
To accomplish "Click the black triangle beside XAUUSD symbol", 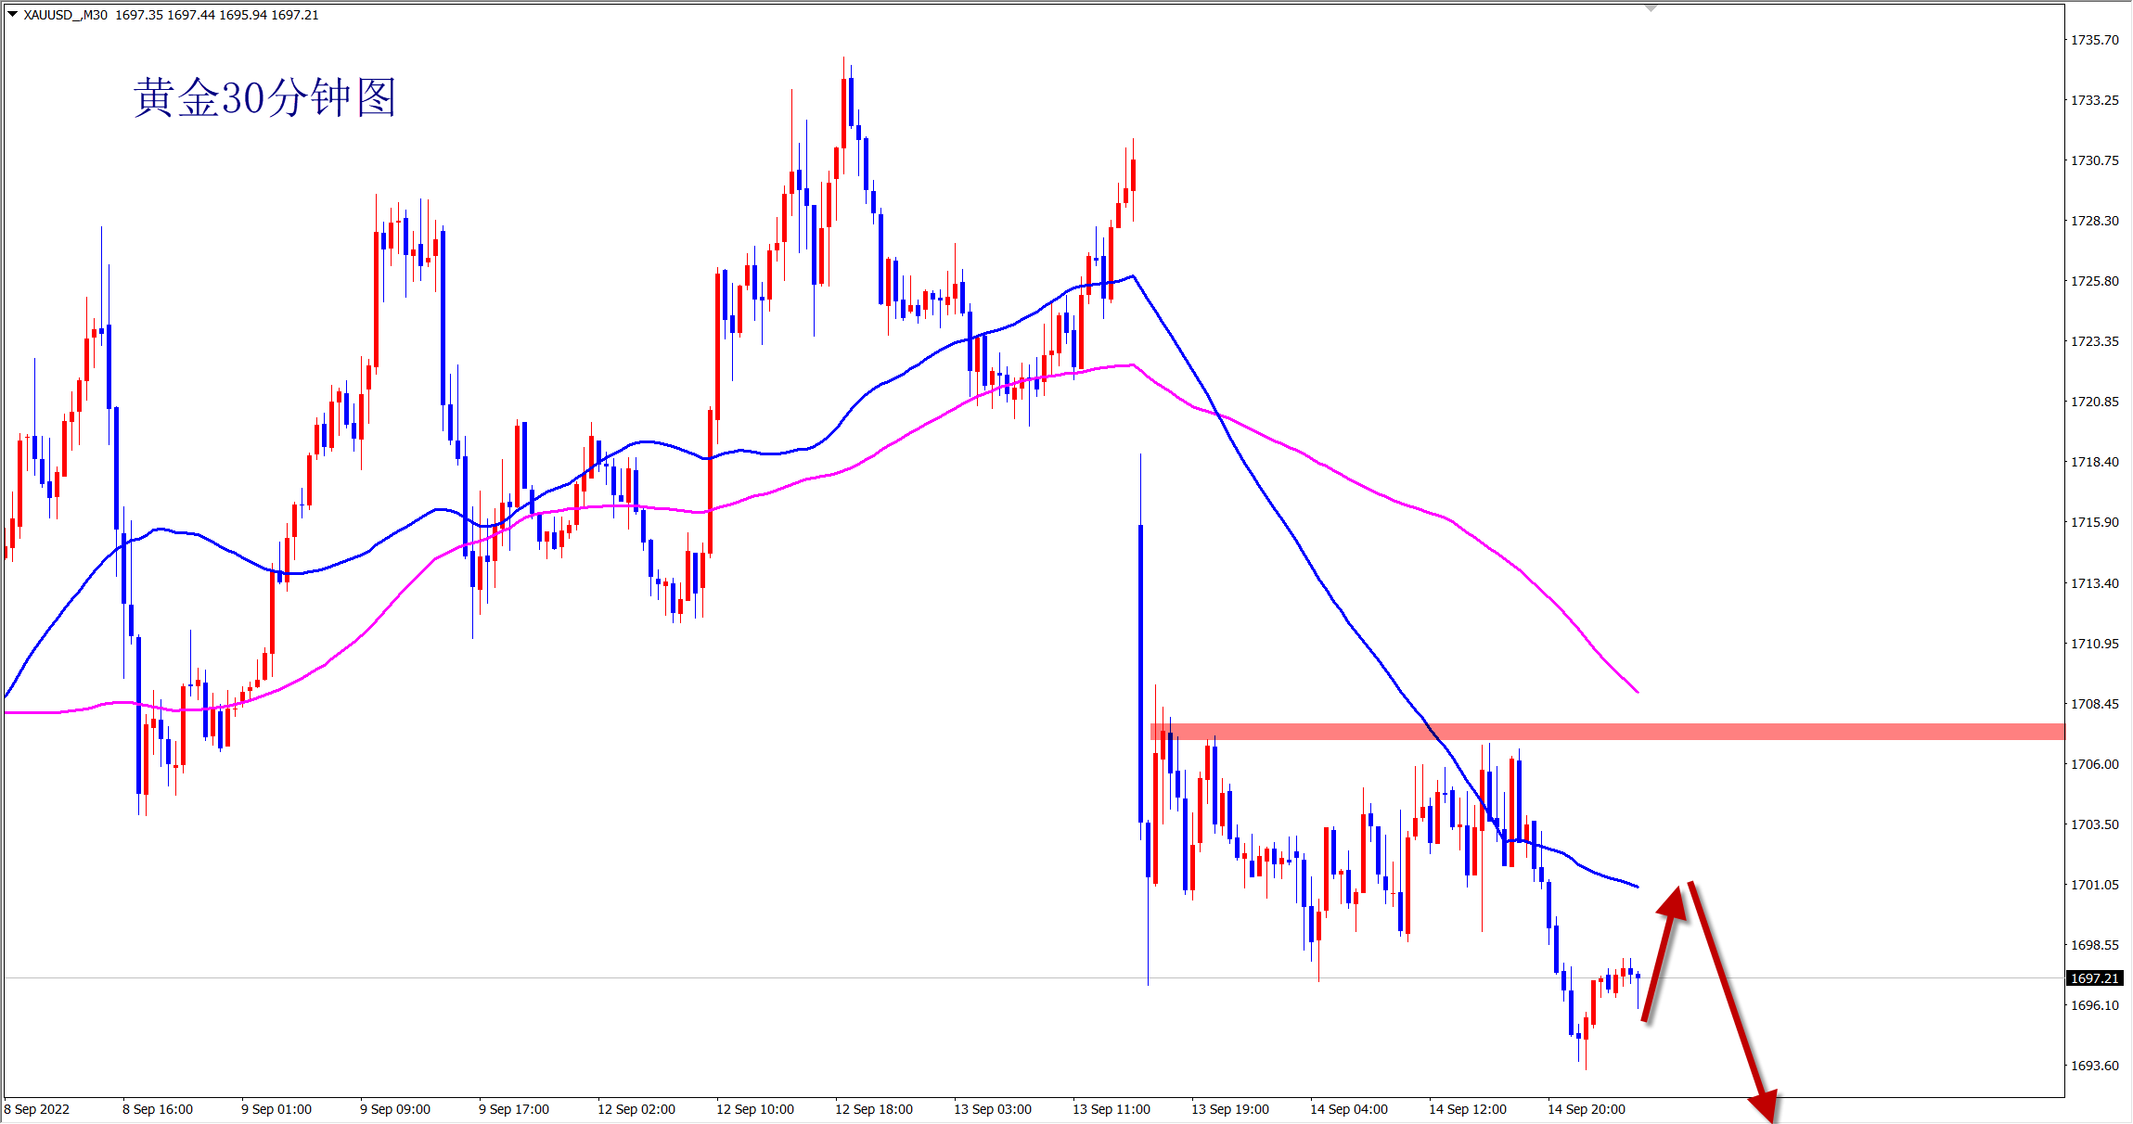I will click(13, 14).
